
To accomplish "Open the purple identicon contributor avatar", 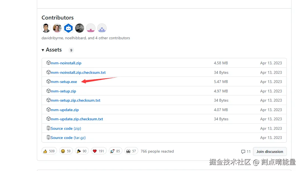I will [x=102, y=28].
